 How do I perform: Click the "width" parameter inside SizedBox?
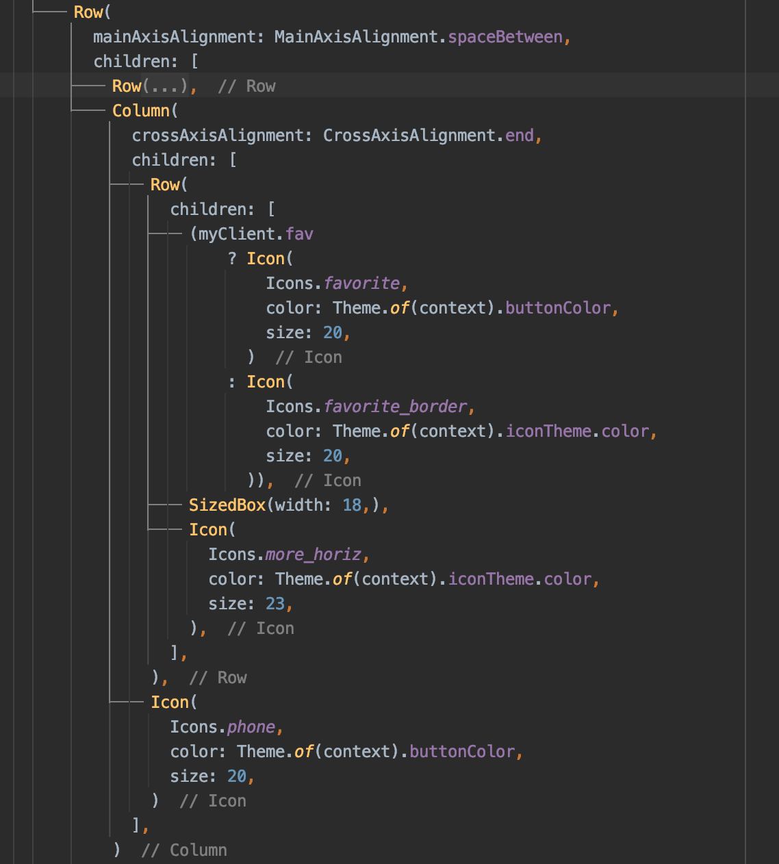[299, 505]
